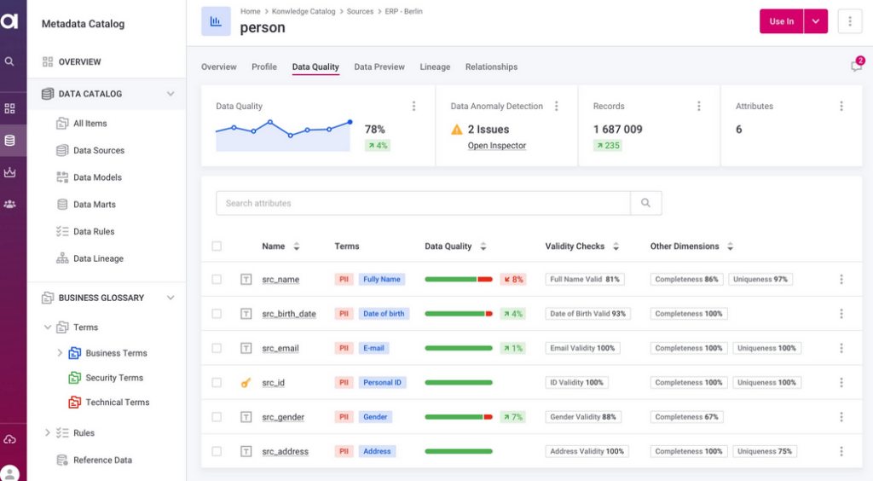Click the text type icon on src_name row

point(246,280)
